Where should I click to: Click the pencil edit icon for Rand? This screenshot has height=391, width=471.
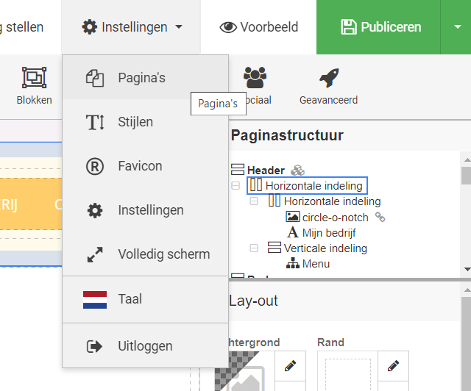click(393, 365)
